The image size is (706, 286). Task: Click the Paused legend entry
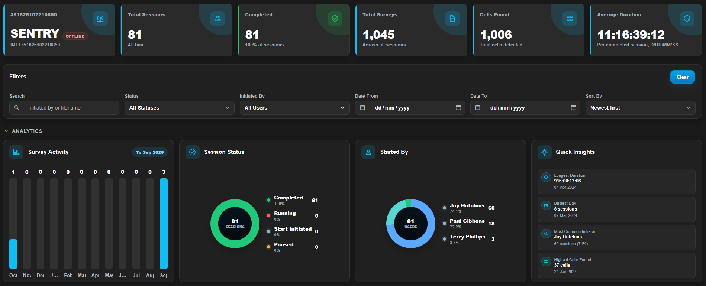click(x=293, y=247)
